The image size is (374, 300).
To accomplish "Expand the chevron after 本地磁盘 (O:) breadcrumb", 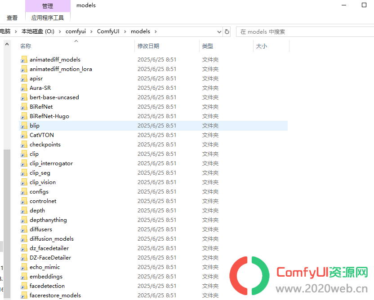I will (60, 31).
